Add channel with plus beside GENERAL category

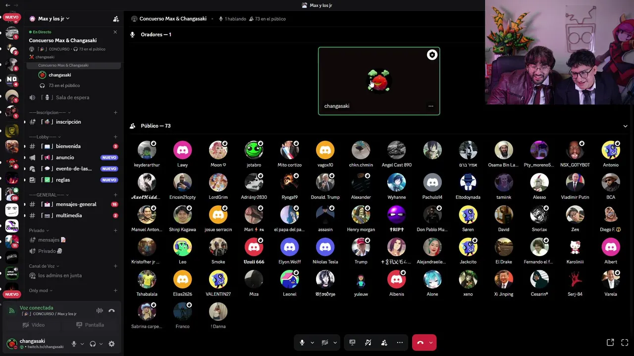115,195
